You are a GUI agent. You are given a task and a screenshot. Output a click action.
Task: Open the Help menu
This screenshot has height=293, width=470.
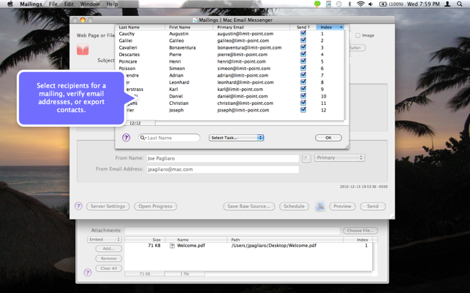[112, 4]
